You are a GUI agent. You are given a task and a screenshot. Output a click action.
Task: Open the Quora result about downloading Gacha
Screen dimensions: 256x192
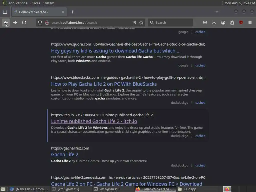pyautogui.click(x=116, y=51)
